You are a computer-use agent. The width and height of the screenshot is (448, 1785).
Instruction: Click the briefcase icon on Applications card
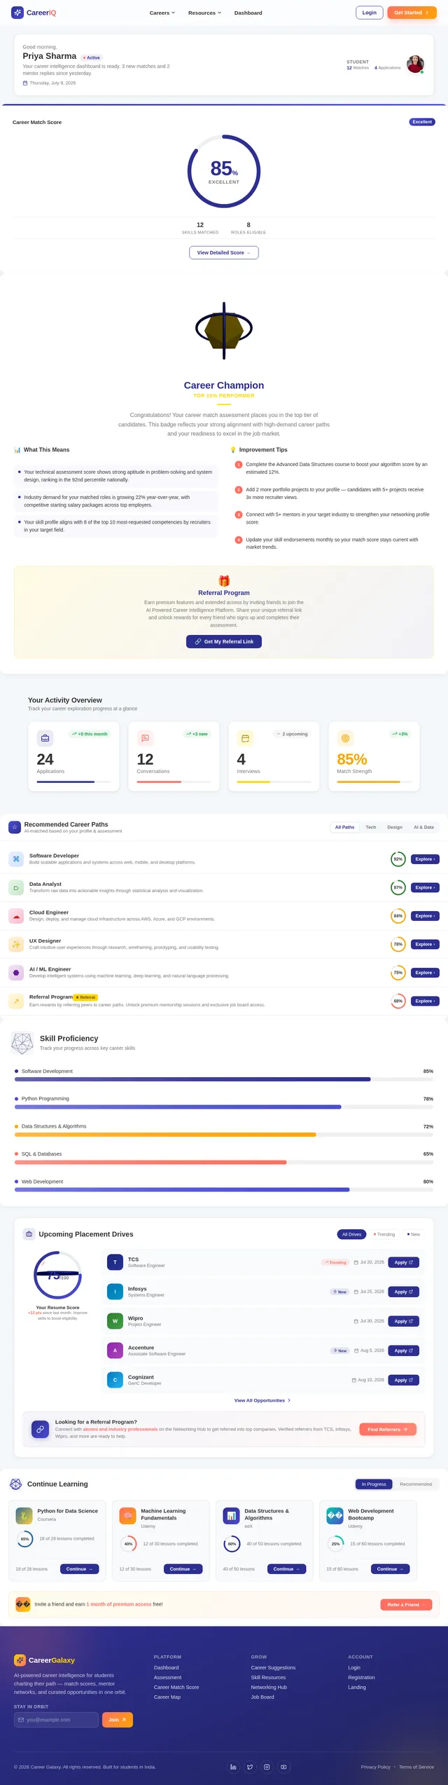[x=45, y=738]
